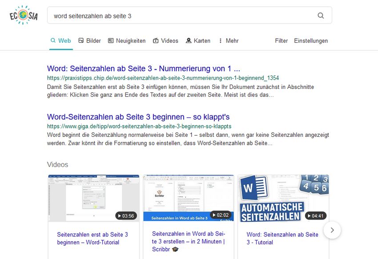
Task: Open the Filter options
Action: [281, 40]
